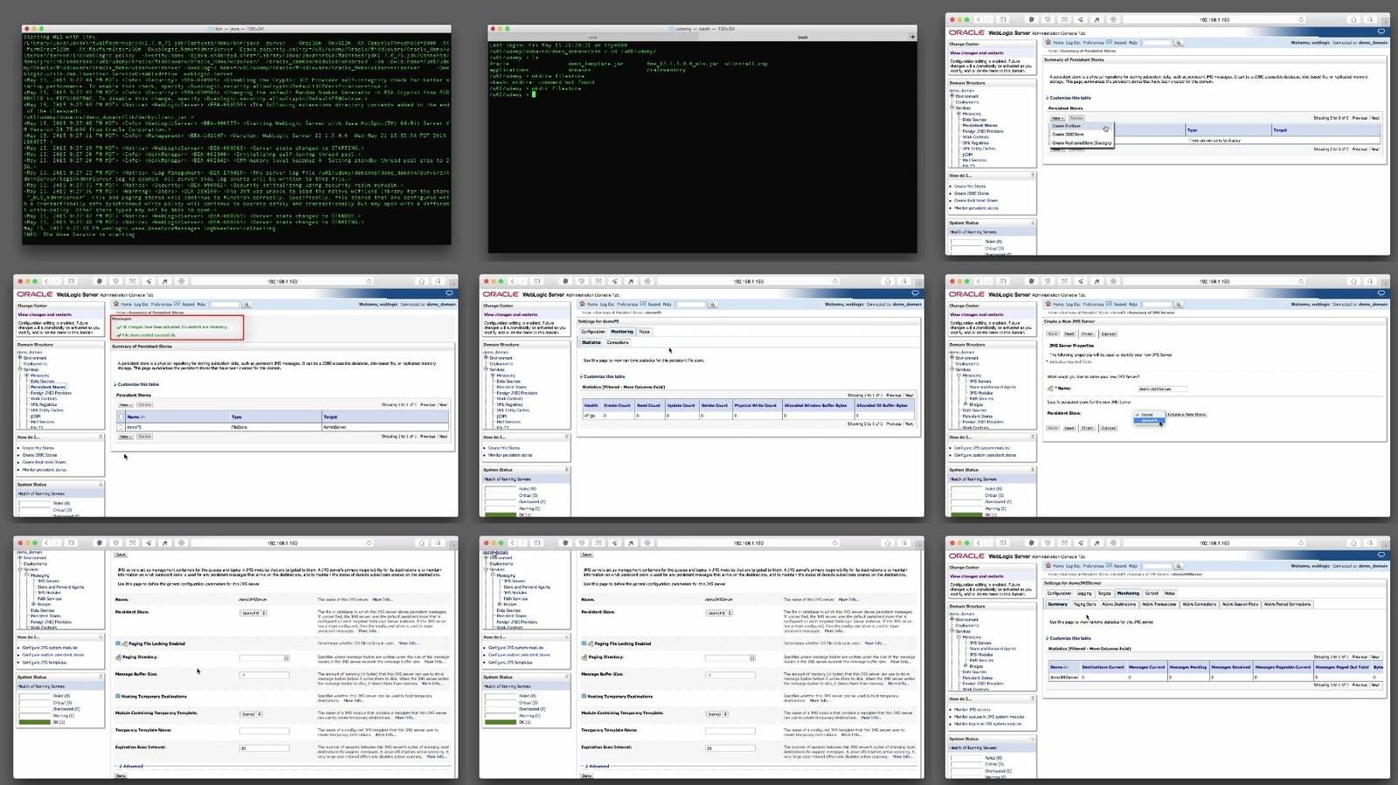Toggle Paging File Locking Enabled in window with mouse pointer
Viewport: 1398px width, 785px height.
pos(118,644)
